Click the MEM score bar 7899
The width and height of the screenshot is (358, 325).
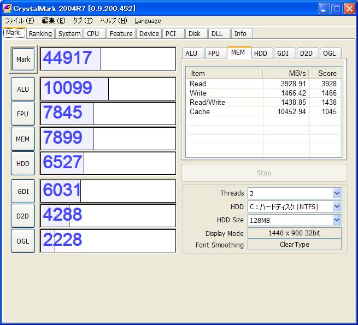coord(108,139)
